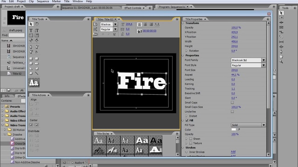Expand the Presets folder in Effects panel
The height and width of the screenshot is (167, 298).
point(2,106)
